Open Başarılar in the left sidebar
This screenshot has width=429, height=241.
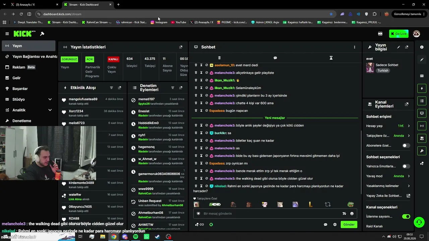point(28,89)
